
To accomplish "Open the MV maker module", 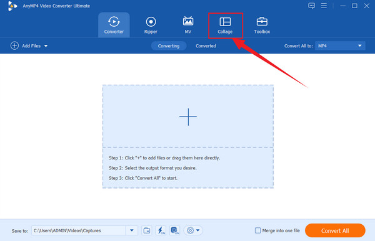I will 188,26.
